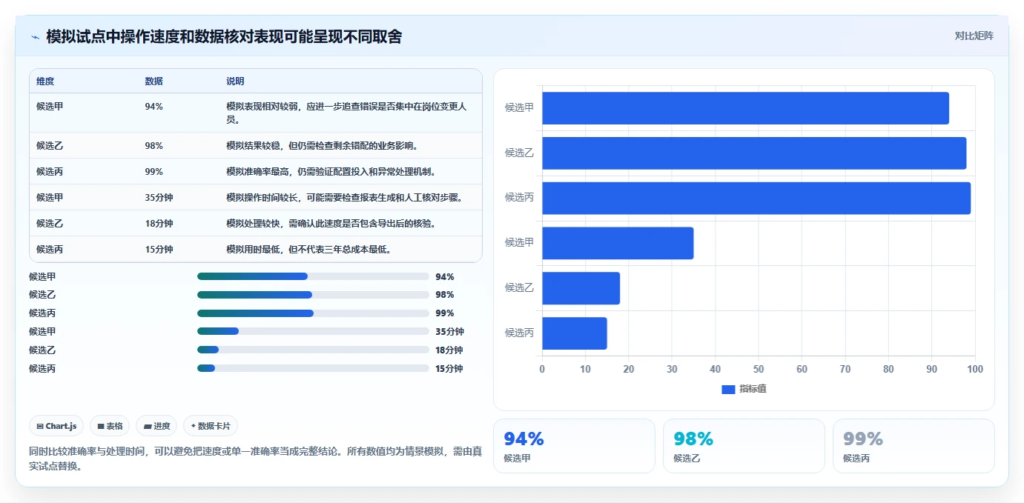Click the blue legend swatch for 指标值
Screen dimensions: 1024x503
pyautogui.click(x=728, y=389)
